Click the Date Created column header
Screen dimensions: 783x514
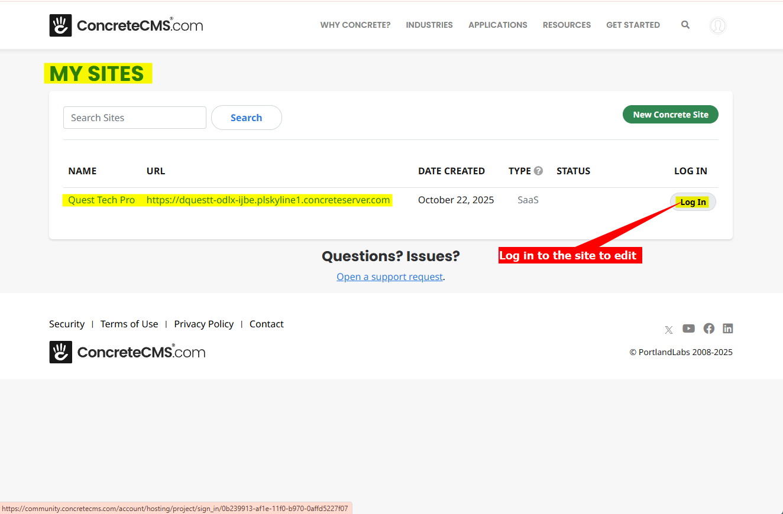[451, 171]
